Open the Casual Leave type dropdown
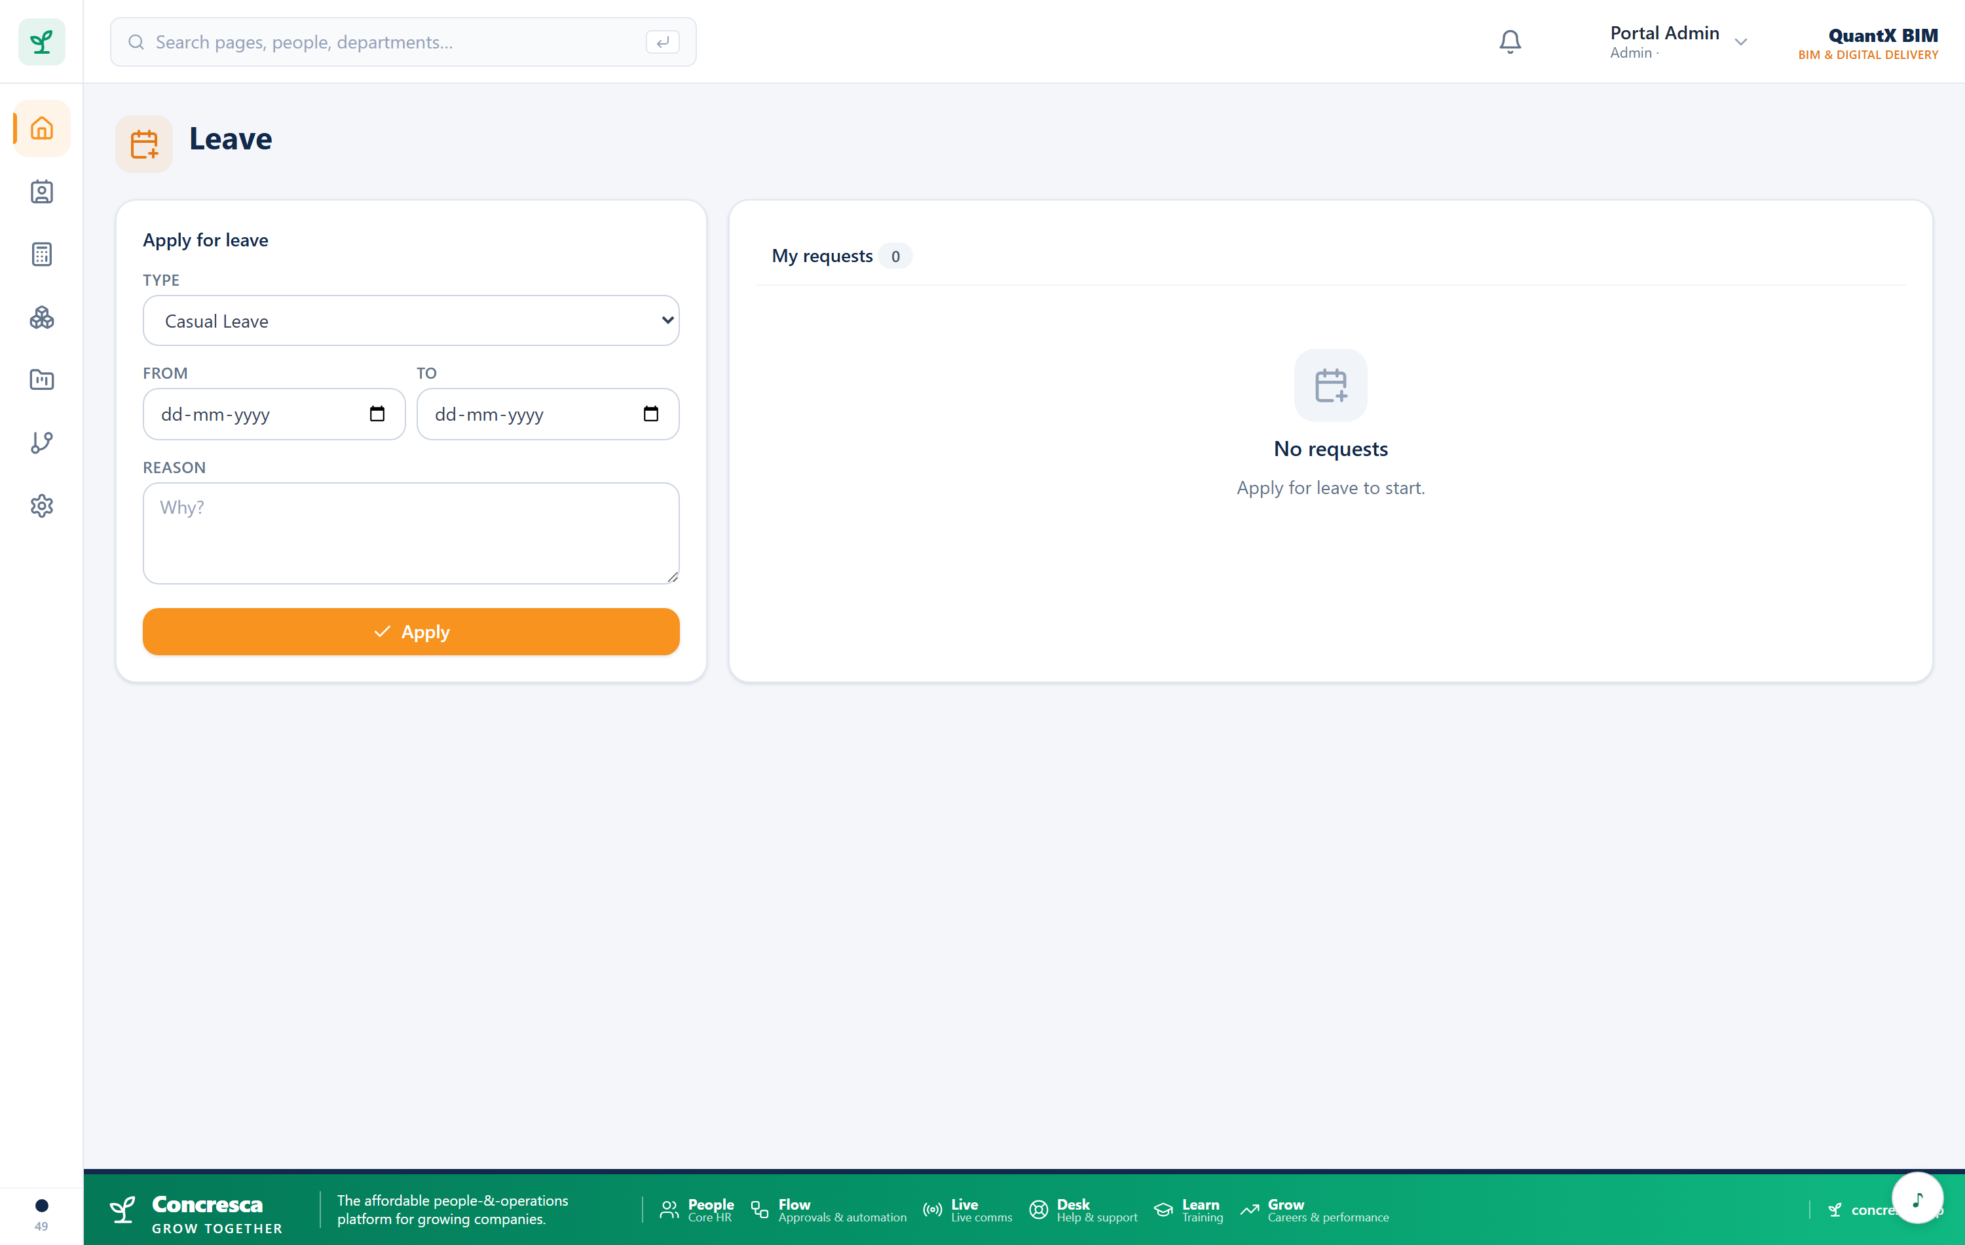Screen dimensions: 1965x1245 (411, 321)
